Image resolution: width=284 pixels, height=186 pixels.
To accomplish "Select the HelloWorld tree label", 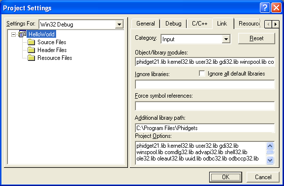I will point(41,34).
